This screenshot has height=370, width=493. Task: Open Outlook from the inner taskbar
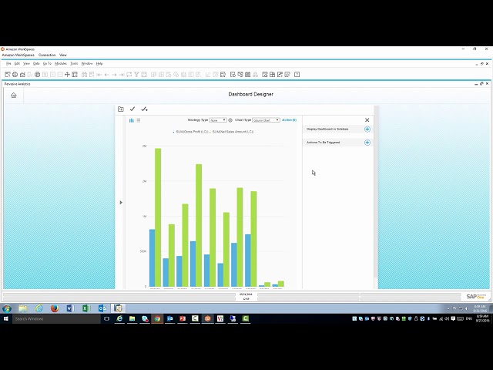[102, 308]
